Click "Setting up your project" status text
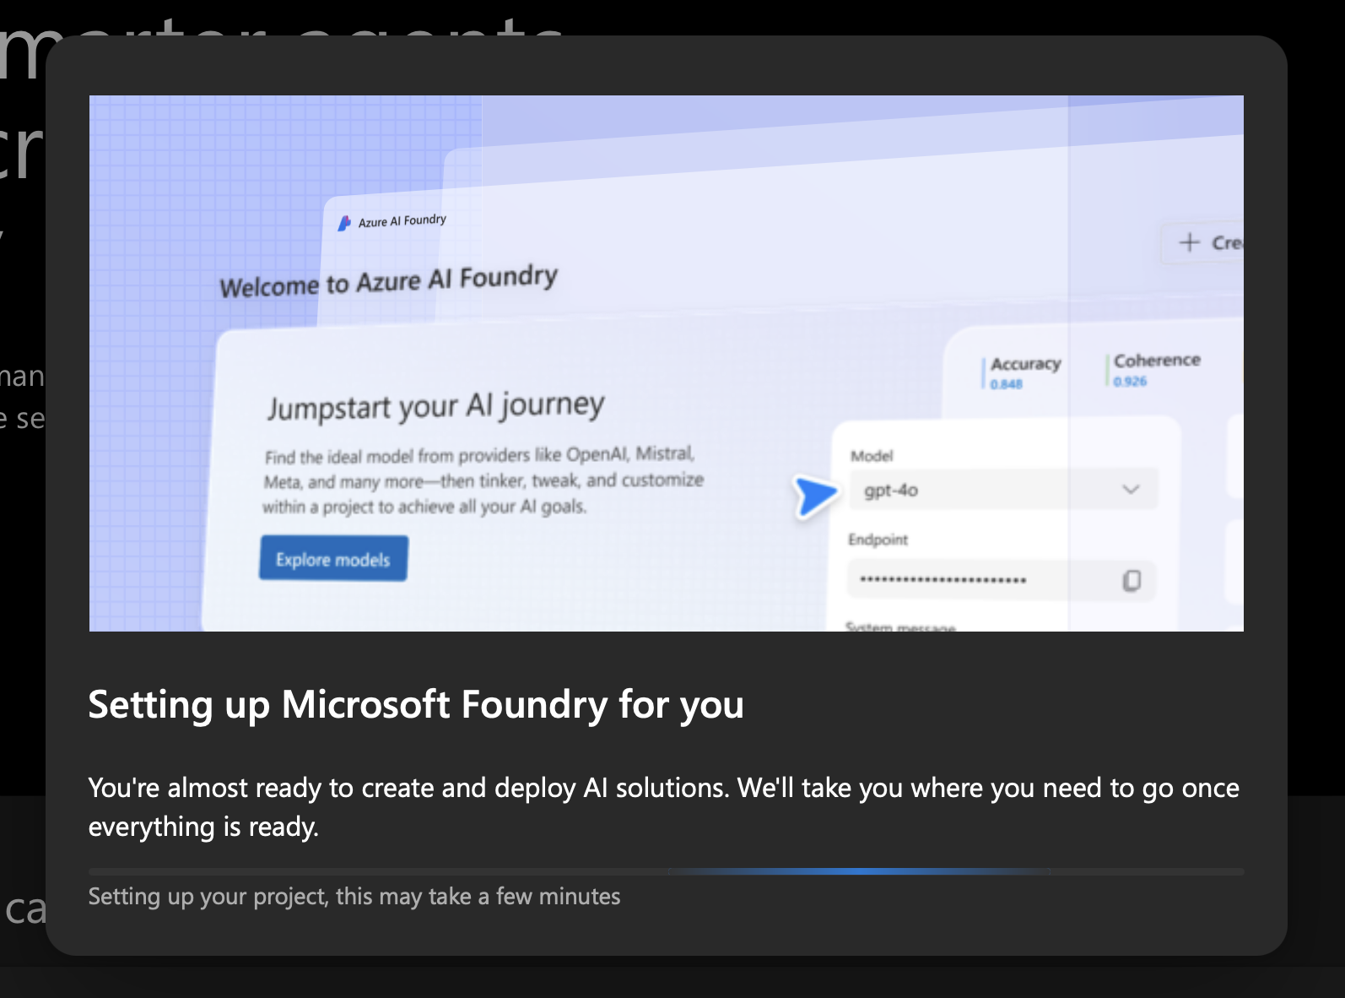This screenshot has height=998, width=1345. (x=354, y=897)
